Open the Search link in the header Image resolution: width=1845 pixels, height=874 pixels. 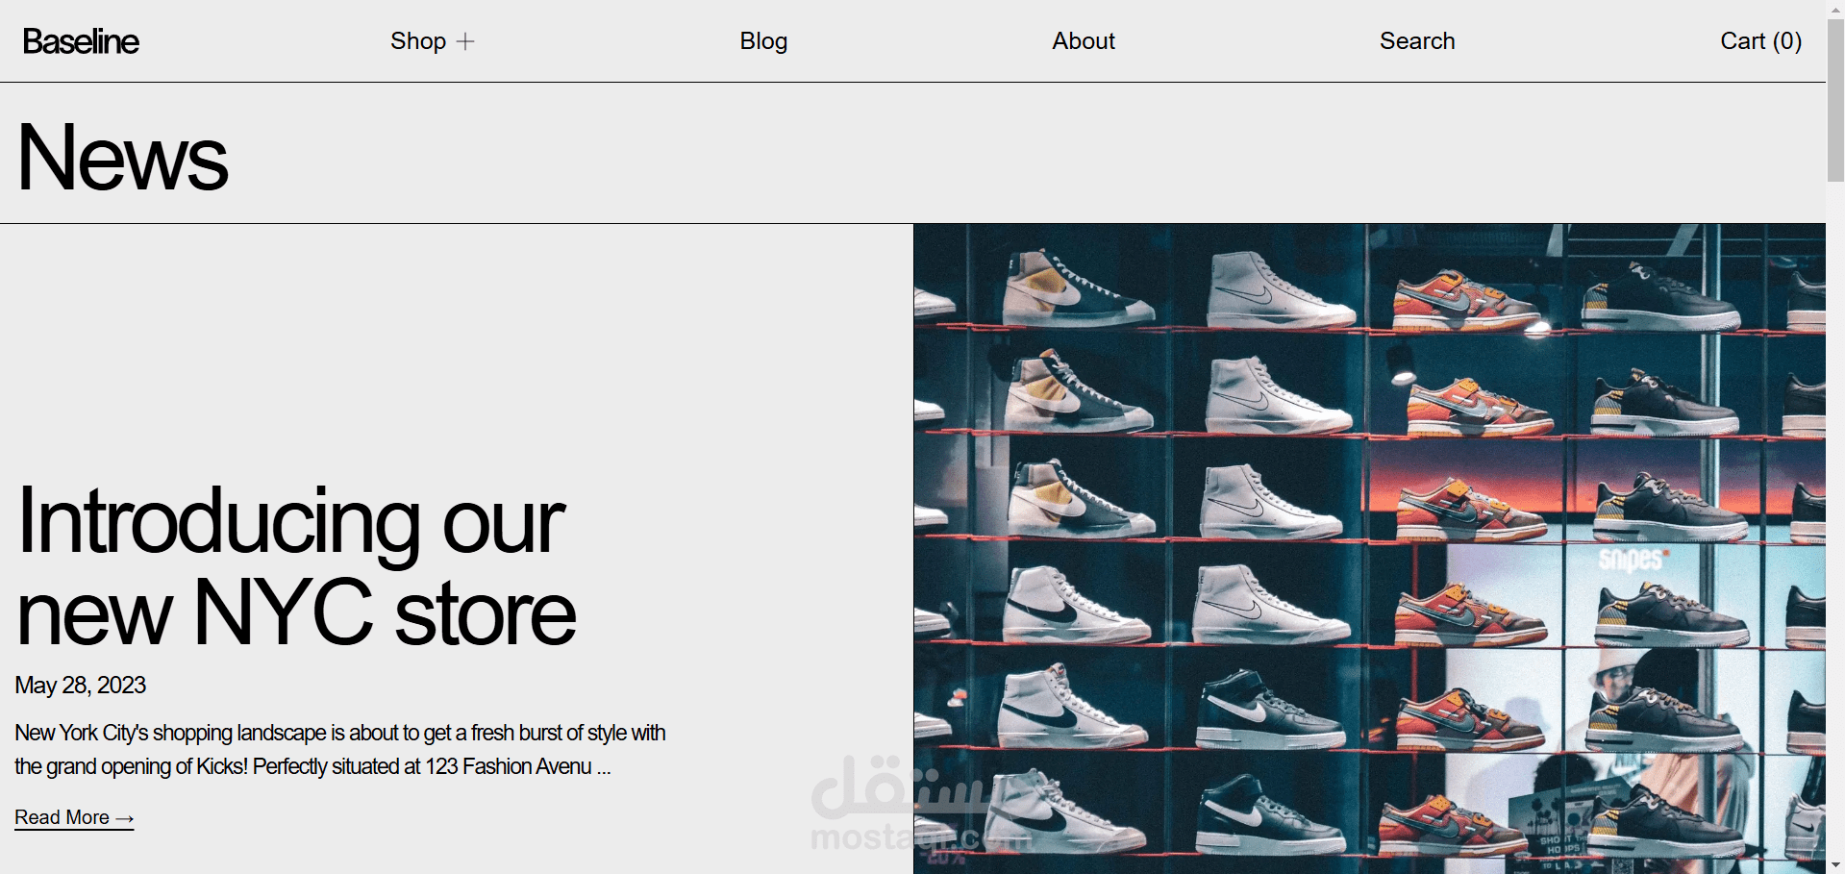coord(1417,41)
